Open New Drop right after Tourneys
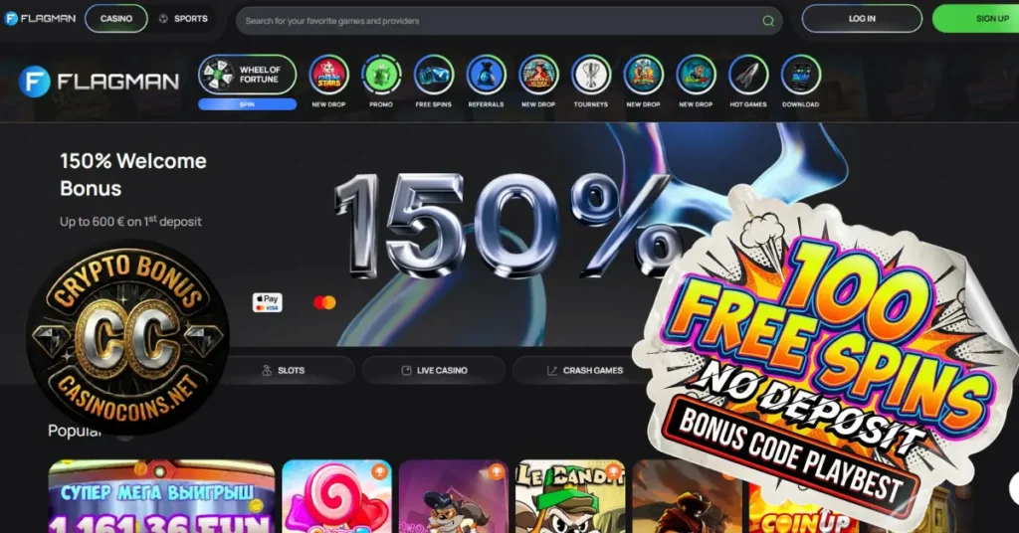 pyautogui.click(x=644, y=75)
